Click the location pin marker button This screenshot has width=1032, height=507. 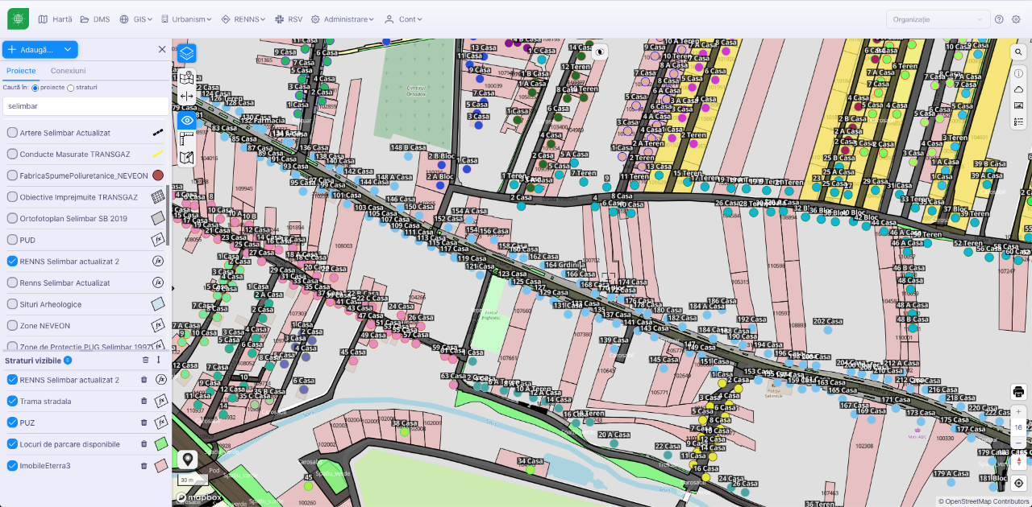coord(188,460)
